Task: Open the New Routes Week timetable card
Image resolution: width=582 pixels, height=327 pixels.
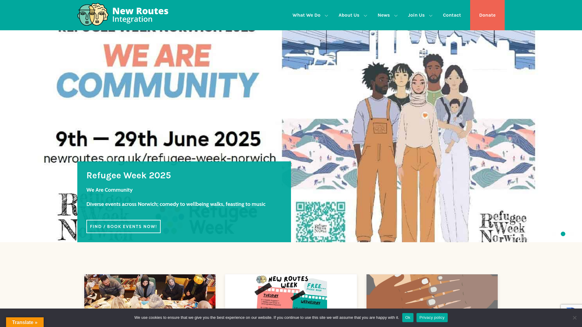Action: tap(291, 292)
